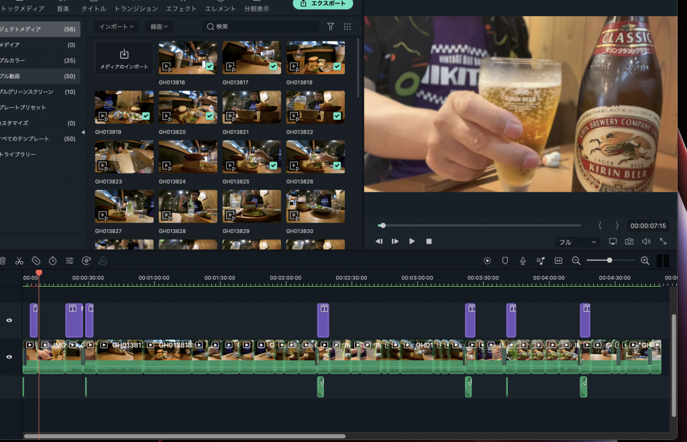Stop the preview playback
Viewport: 687px width, 442px height.
[x=429, y=241]
